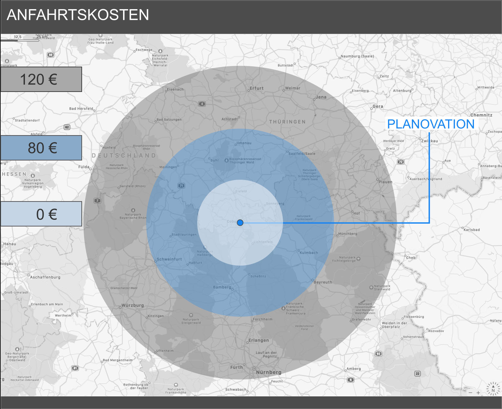The image size is (502, 409).
Task: Click the Naturpark Fichtelgebirge park icon
Action: 358,259
